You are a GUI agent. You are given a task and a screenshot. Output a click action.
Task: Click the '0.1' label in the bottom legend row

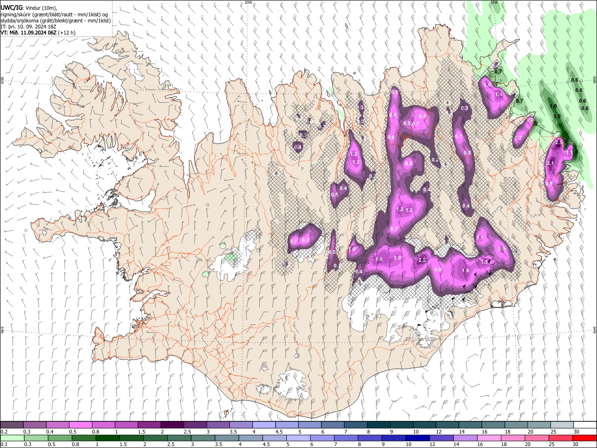[x=4, y=445]
